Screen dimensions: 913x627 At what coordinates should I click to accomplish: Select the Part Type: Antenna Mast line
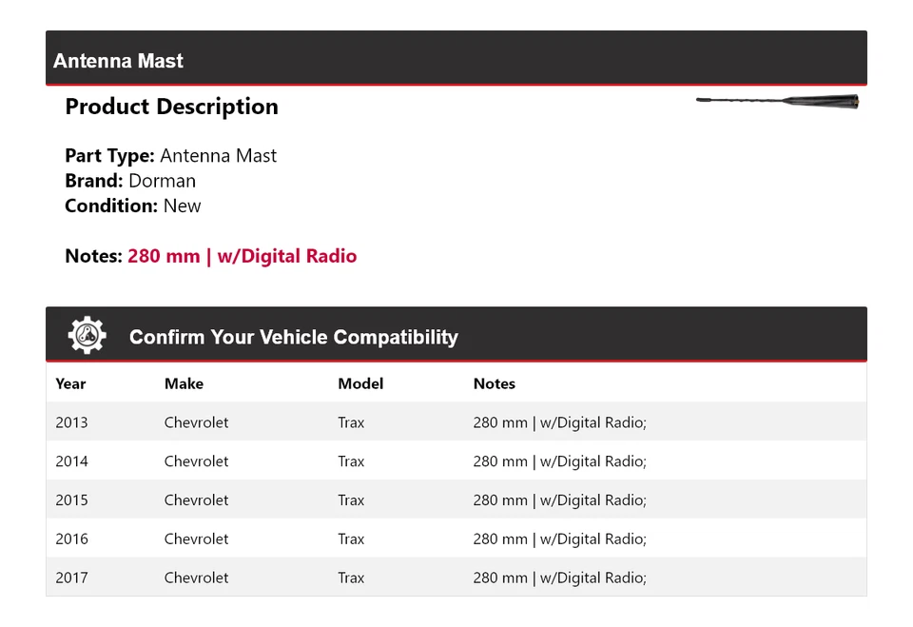(x=170, y=156)
